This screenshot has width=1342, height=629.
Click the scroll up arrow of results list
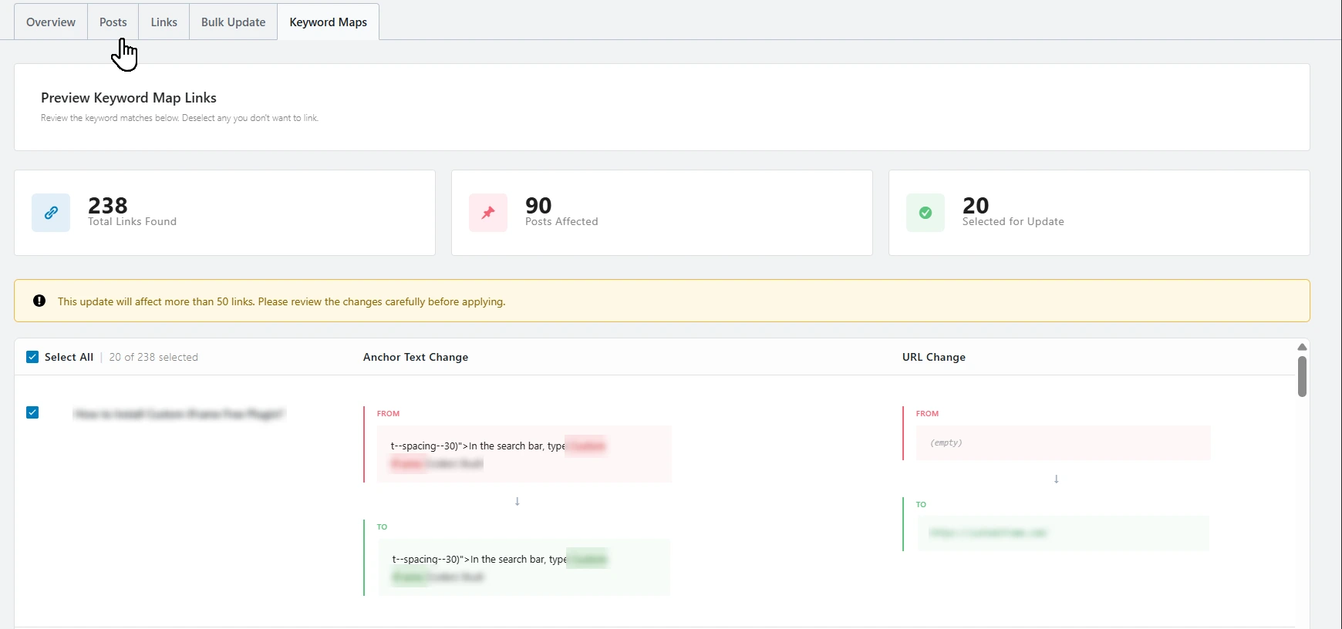coord(1302,347)
